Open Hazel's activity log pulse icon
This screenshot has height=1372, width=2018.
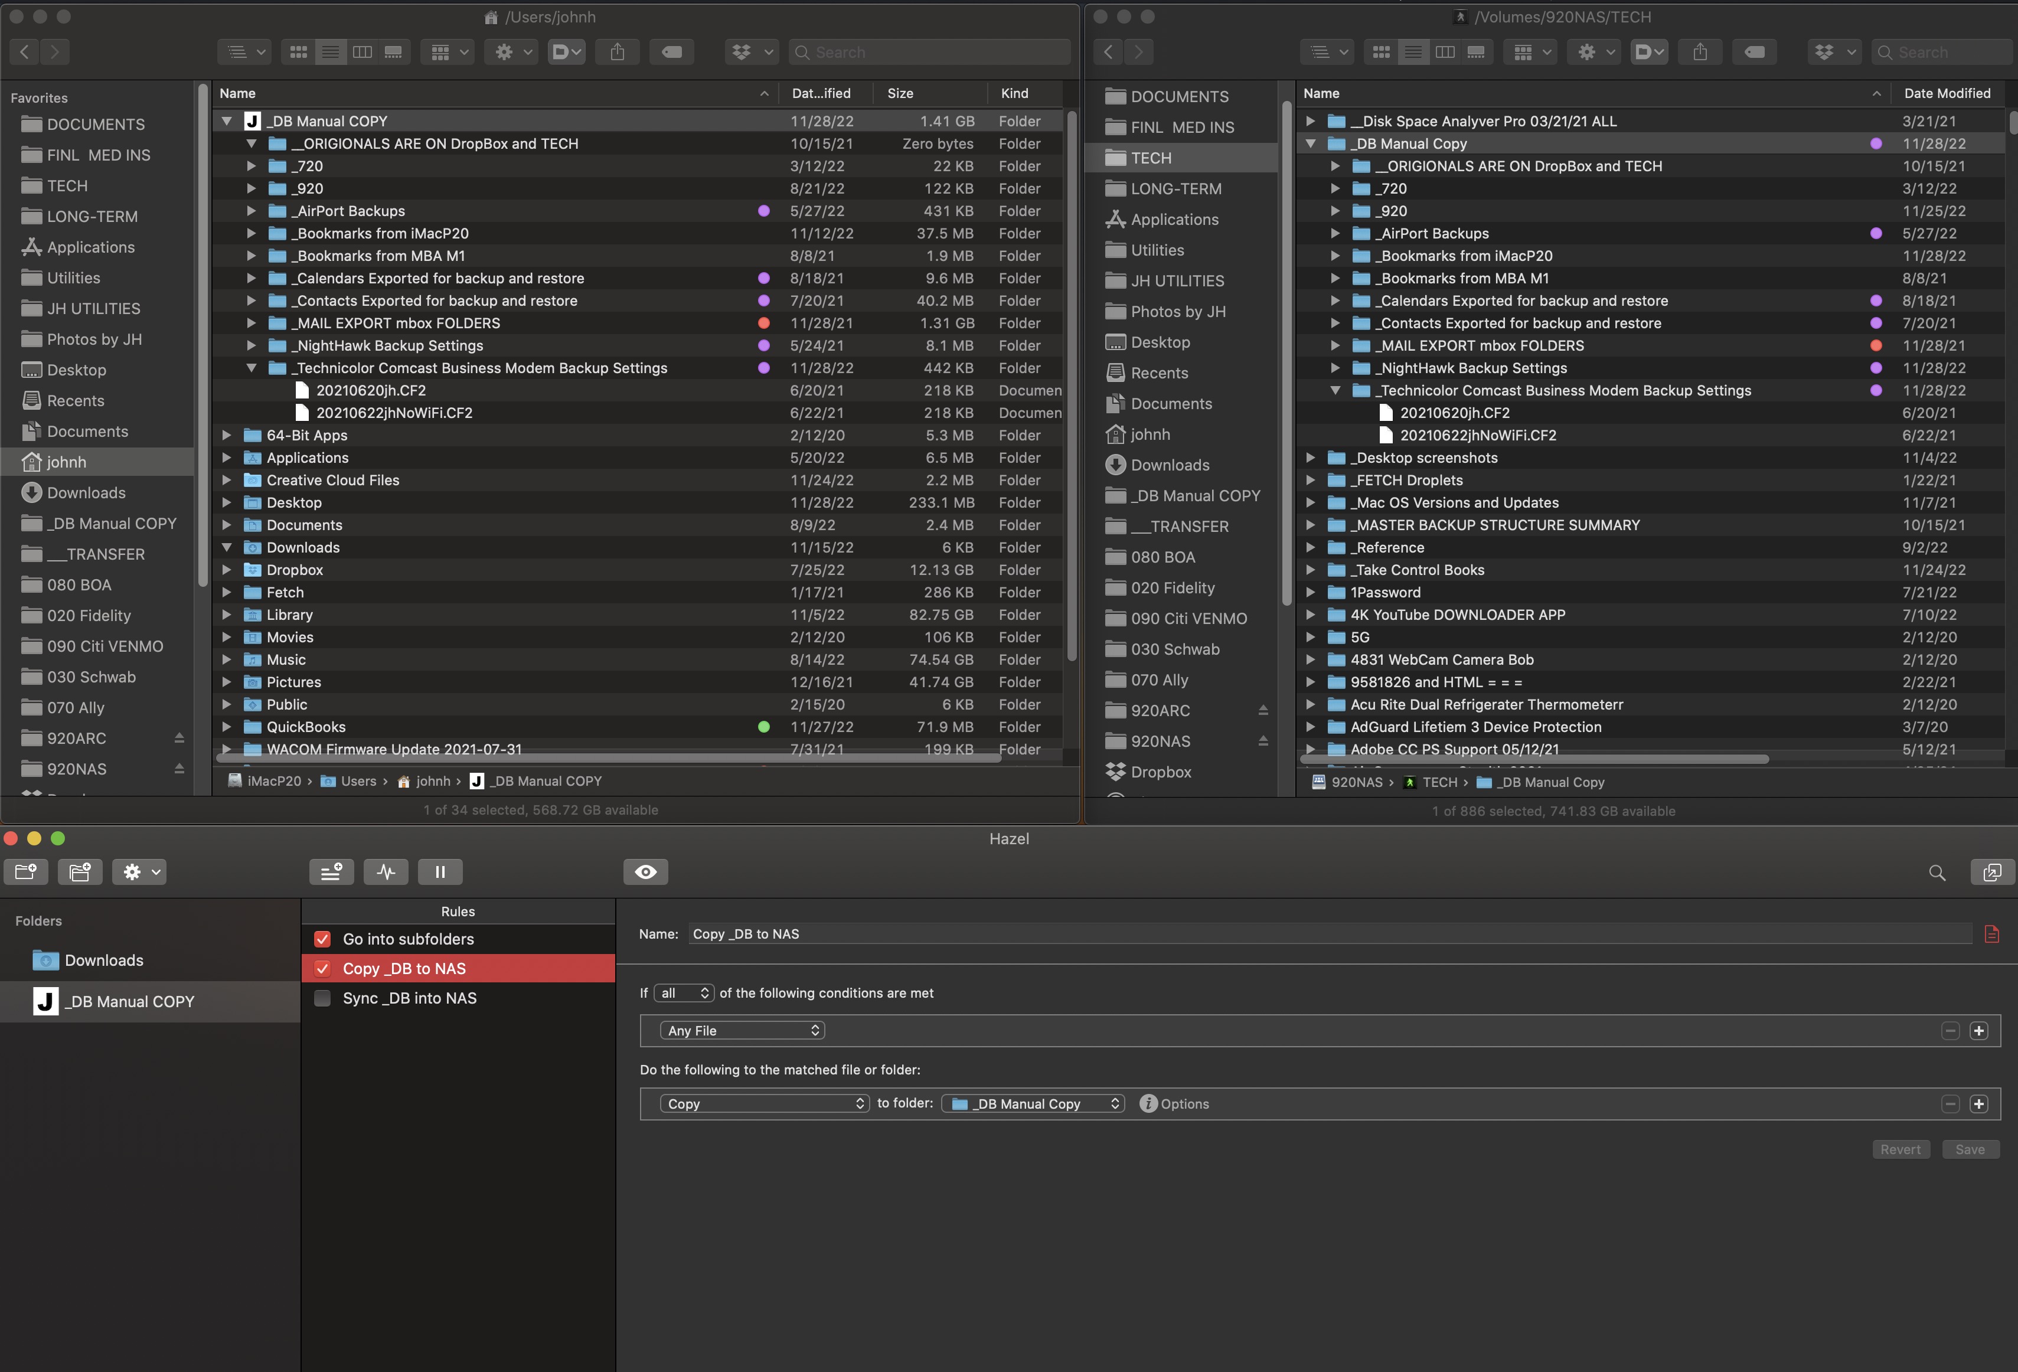pyautogui.click(x=386, y=872)
